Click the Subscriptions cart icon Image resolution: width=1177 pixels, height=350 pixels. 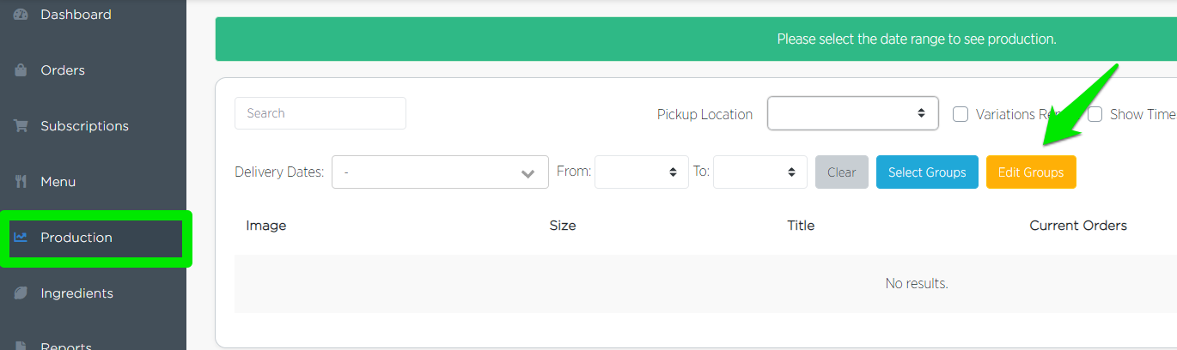click(21, 126)
